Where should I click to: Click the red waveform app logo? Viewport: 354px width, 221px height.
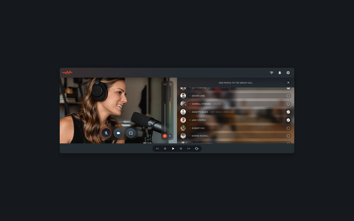pos(67,73)
